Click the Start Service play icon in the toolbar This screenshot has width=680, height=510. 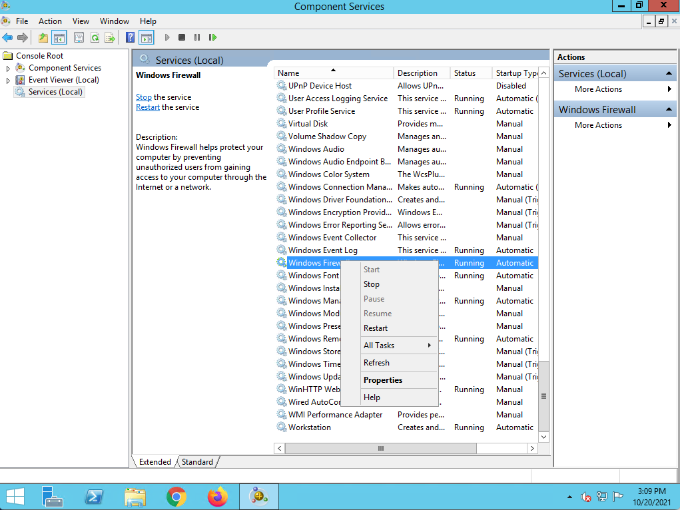click(x=167, y=38)
